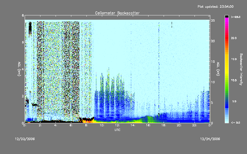Click the 'Ceilometer Backscatter' plot title
247x154 pixels.
117,13
